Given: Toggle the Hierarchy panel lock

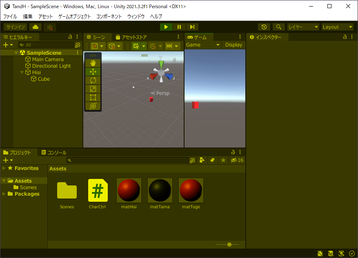Looking at the screenshot, I should [x=70, y=37].
